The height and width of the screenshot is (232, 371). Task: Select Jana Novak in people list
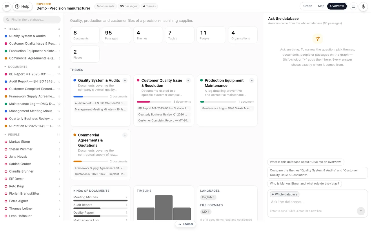point(32,157)
